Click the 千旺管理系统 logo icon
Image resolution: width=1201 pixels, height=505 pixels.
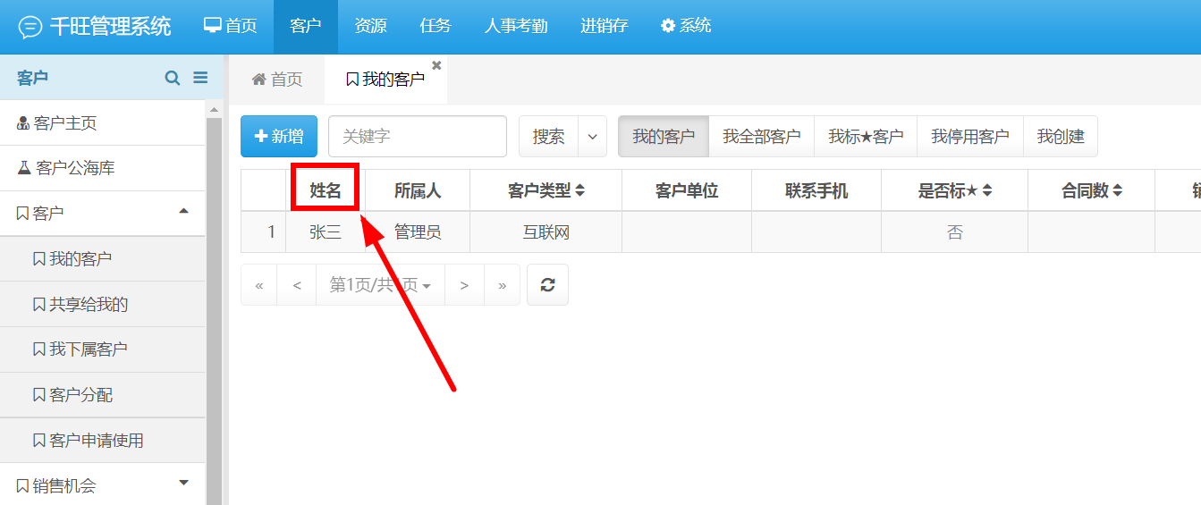(x=30, y=27)
